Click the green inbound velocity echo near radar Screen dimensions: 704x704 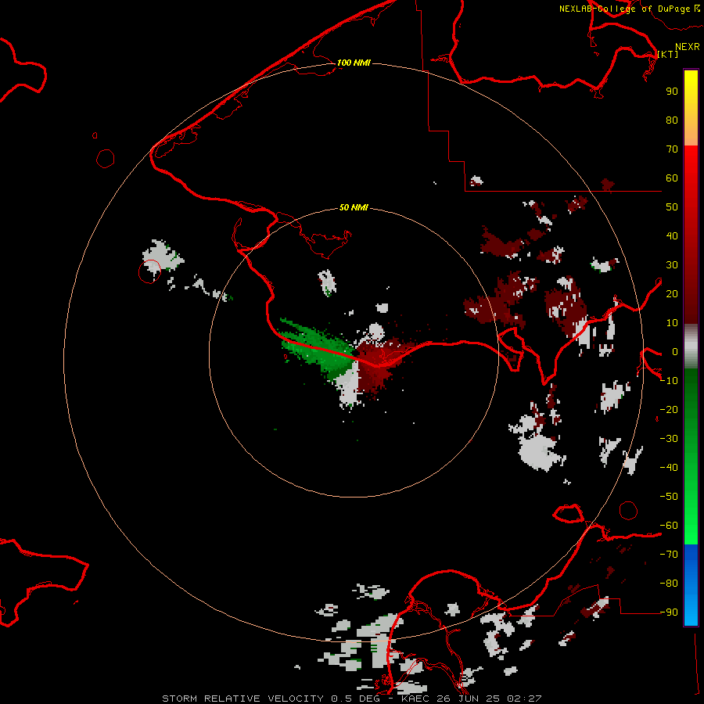318,349
